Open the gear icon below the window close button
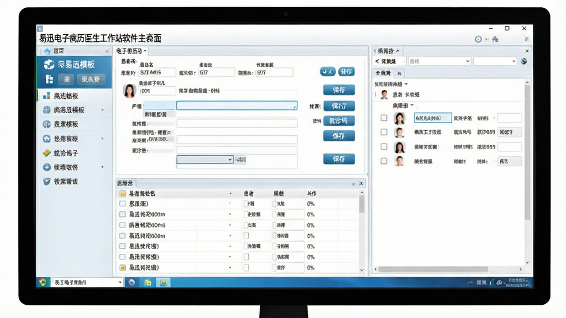The image size is (566, 318). tap(527, 39)
